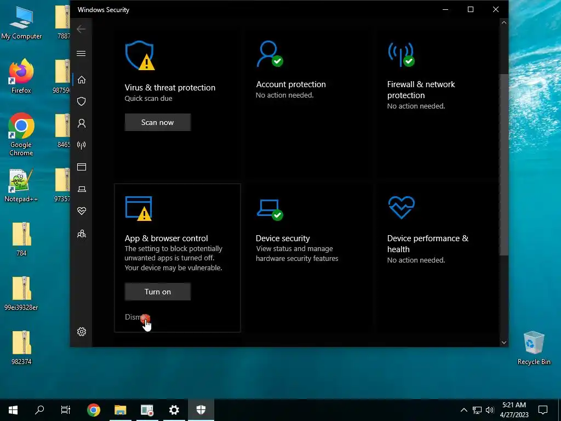The width and height of the screenshot is (561, 421).
Task: Open the taskbar clock showing 5:21 AM
Action: coord(514,410)
